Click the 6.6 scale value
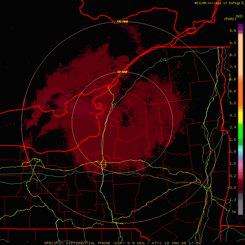245x245 pixels. pyautogui.click(x=233, y=79)
